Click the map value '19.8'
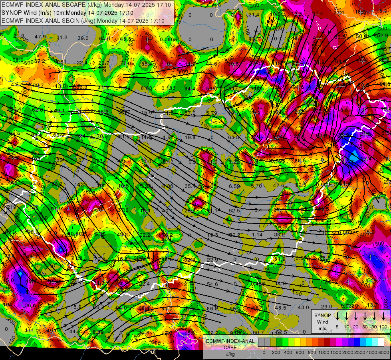Image resolution: width=391 pixels, height=360 pixels. point(190,137)
